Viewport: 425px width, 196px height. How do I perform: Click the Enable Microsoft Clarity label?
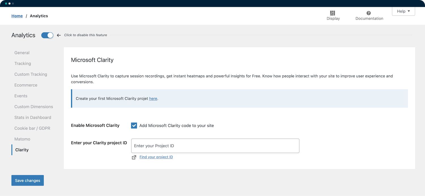click(x=95, y=125)
